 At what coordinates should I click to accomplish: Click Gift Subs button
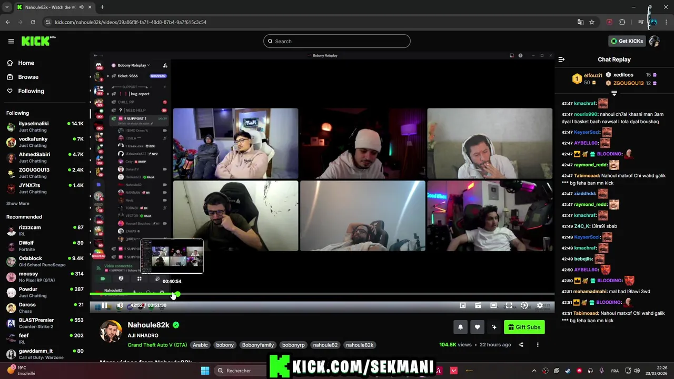pyautogui.click(x=524, y=327)
